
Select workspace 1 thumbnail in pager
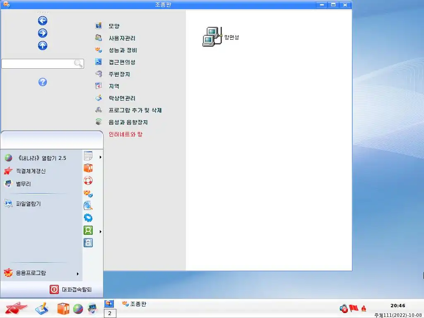[109, 304]
